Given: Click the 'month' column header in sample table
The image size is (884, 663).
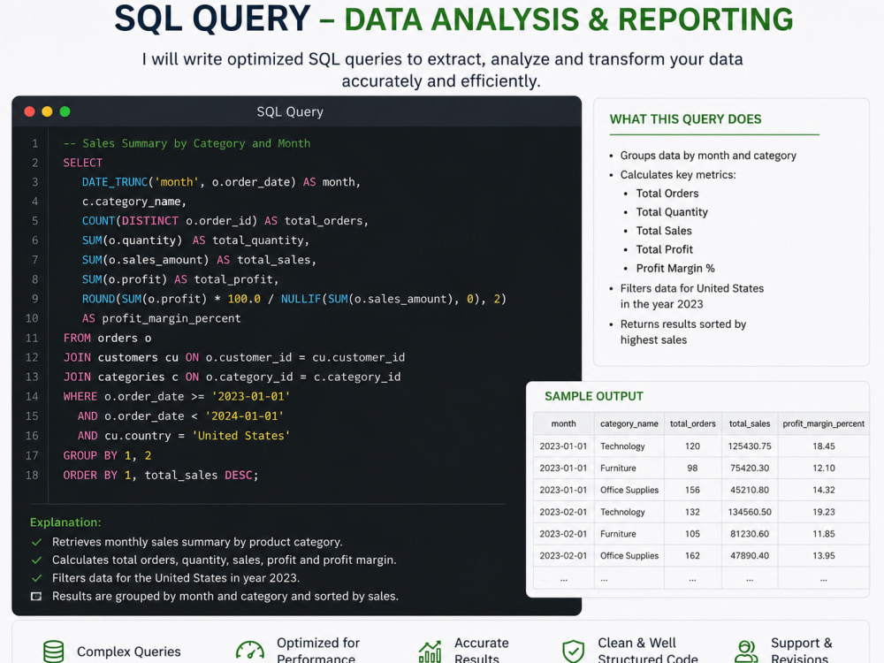Looking at the screenshot, I should tap(563, 423).
